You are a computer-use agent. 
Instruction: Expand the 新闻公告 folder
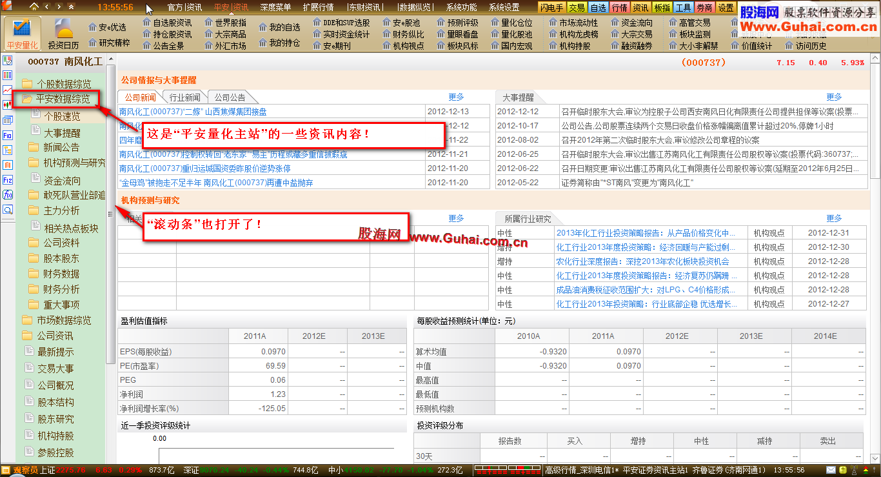tap(54, 147)
